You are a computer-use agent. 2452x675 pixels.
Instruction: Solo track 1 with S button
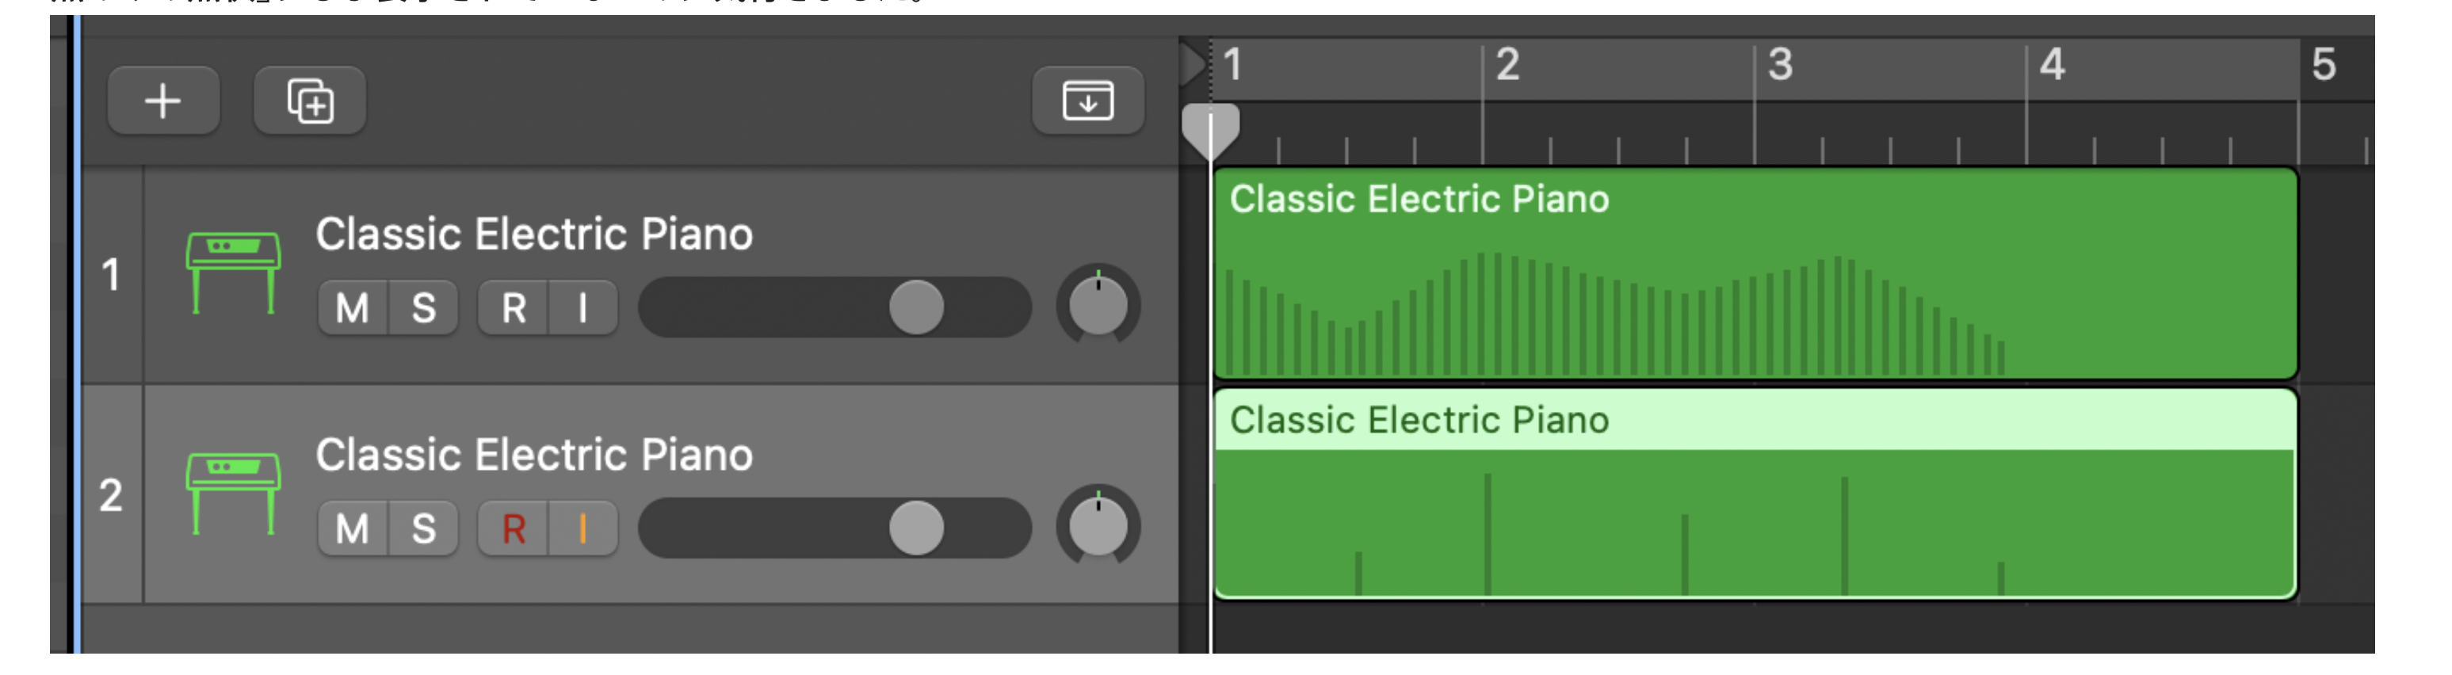(x=423, y=307)
